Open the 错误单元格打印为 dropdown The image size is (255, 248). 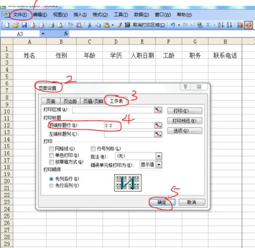[x=159, y=165]
